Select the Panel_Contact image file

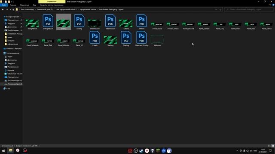[x=173, y=26]
